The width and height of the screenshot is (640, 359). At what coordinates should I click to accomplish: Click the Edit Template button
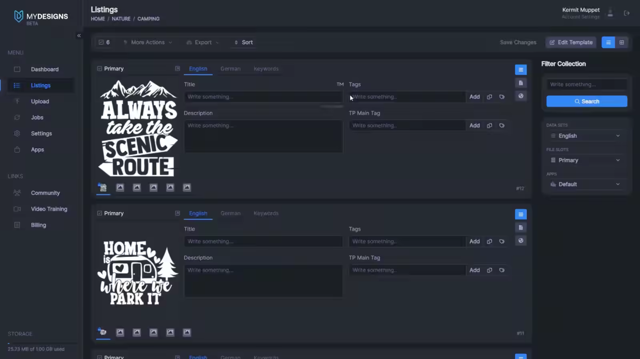[x=571, y=42]
